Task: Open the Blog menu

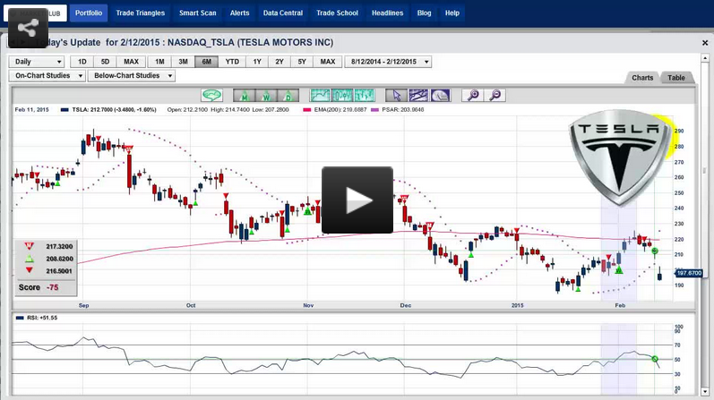Action: point(424,13)
